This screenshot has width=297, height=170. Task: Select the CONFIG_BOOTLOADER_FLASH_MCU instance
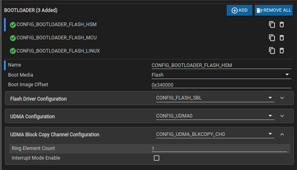tap(57, 38)
